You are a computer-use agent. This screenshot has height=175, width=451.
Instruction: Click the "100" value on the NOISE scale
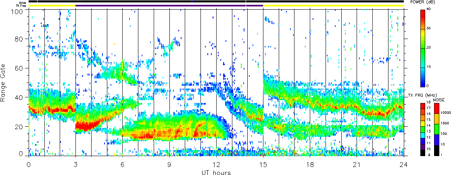point(443,134)
